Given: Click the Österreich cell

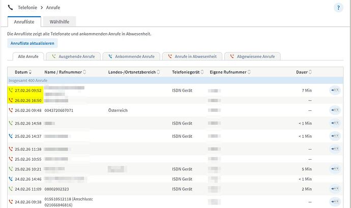Looking at the screenshot, I should pyautogui.click(x=118, y=110).
